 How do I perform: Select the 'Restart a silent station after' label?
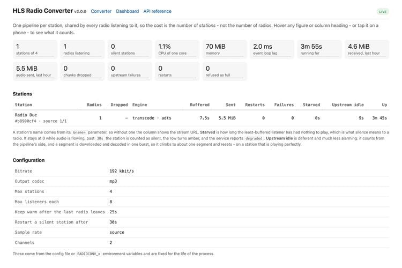51,222
